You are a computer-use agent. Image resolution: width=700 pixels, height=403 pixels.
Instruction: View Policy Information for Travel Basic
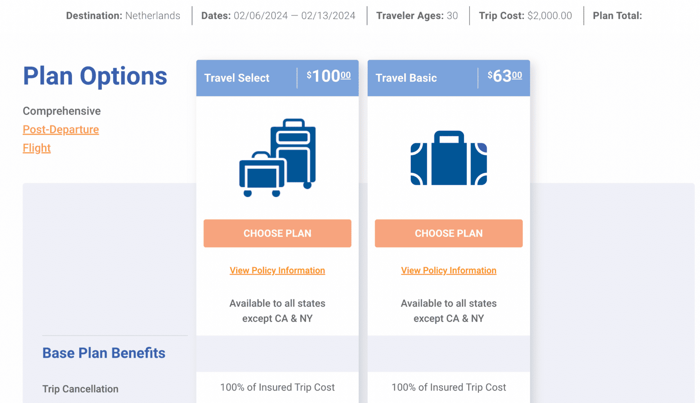point(448,270)
